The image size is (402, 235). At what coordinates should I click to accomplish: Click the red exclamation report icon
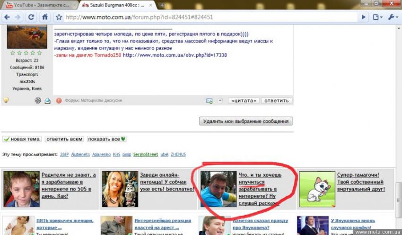[x=59, y=101]
